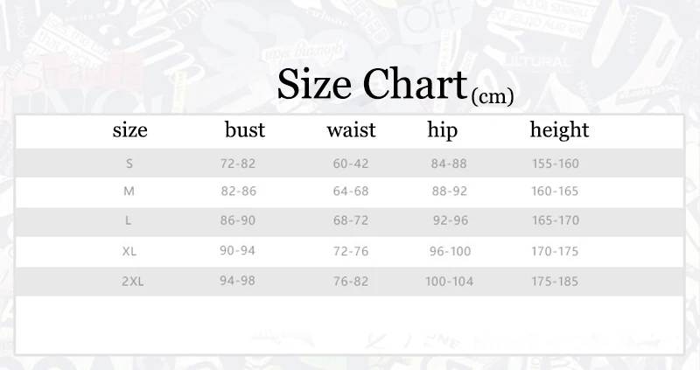Viewport: 700px width, 370px height.
Task: Select the 72-82 bust value
Action: pos(238,164)
